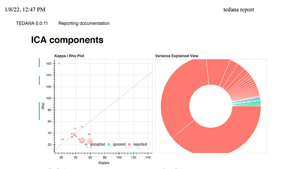
Task: Open the TEDANA 0.0.11 link
Action: point(32,23)
